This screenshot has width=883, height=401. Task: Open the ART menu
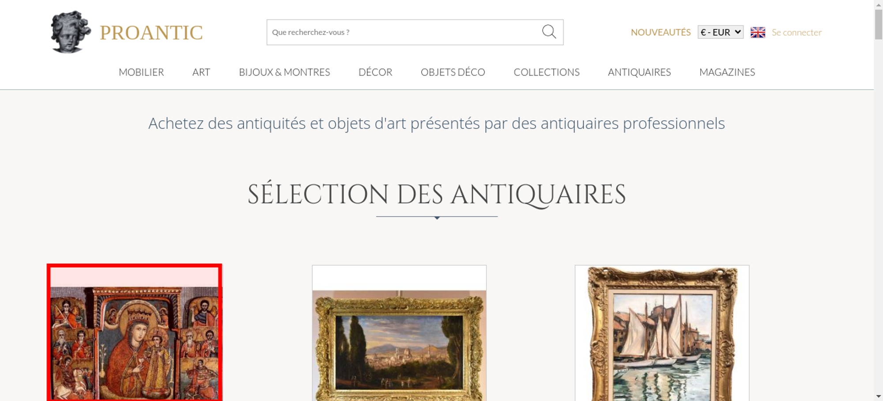[201, 72]
